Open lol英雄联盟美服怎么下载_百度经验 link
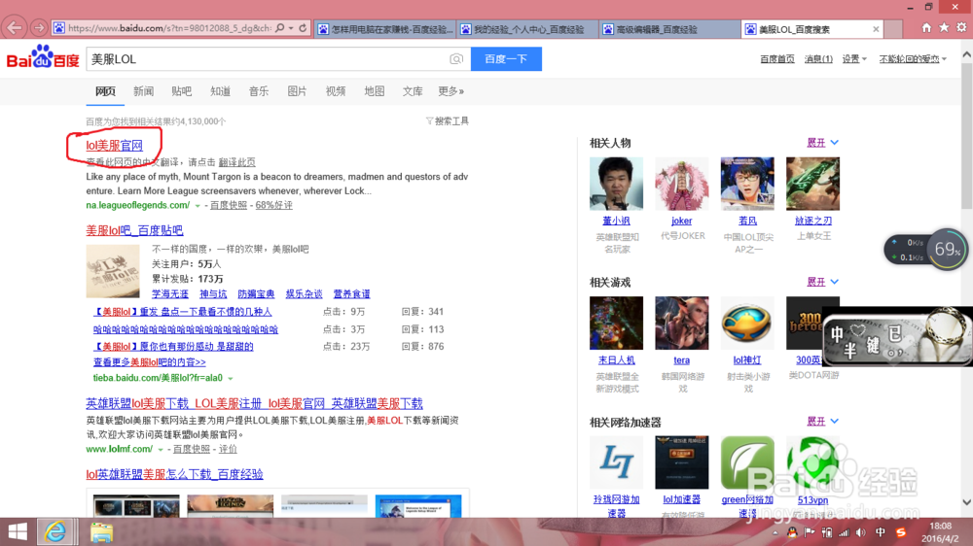This screenshot has width=973, height=546. click(x=174, y=474)
